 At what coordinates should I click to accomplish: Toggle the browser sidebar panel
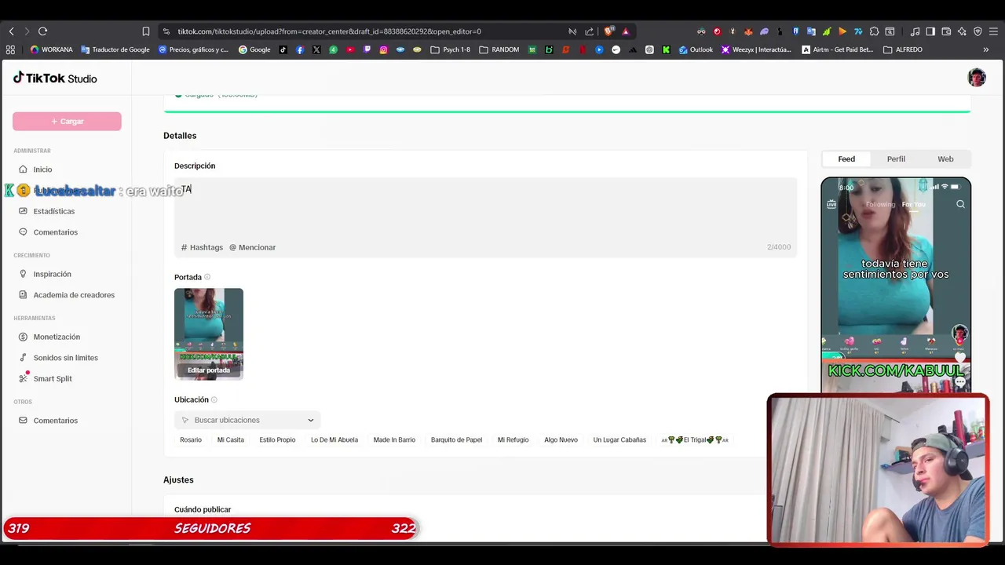tap(930, 31)
